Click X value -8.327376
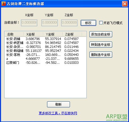The height and width of the screenshot is (122, 129). pyautogui.click(x=33, y=43)
